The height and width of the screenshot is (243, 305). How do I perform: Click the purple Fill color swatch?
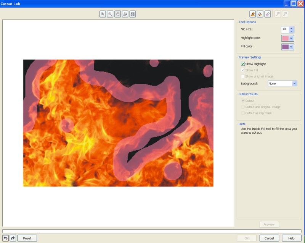click(x=285, y=47)
